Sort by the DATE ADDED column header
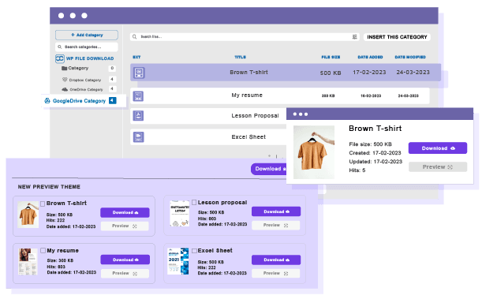This screenshot has height=299, width=497. pos(370,57)
